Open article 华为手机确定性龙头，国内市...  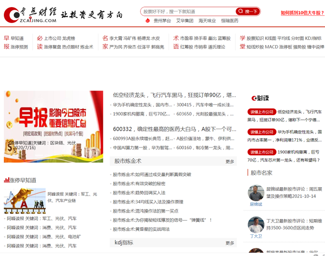pyautogui.click(x=142, y=105)
